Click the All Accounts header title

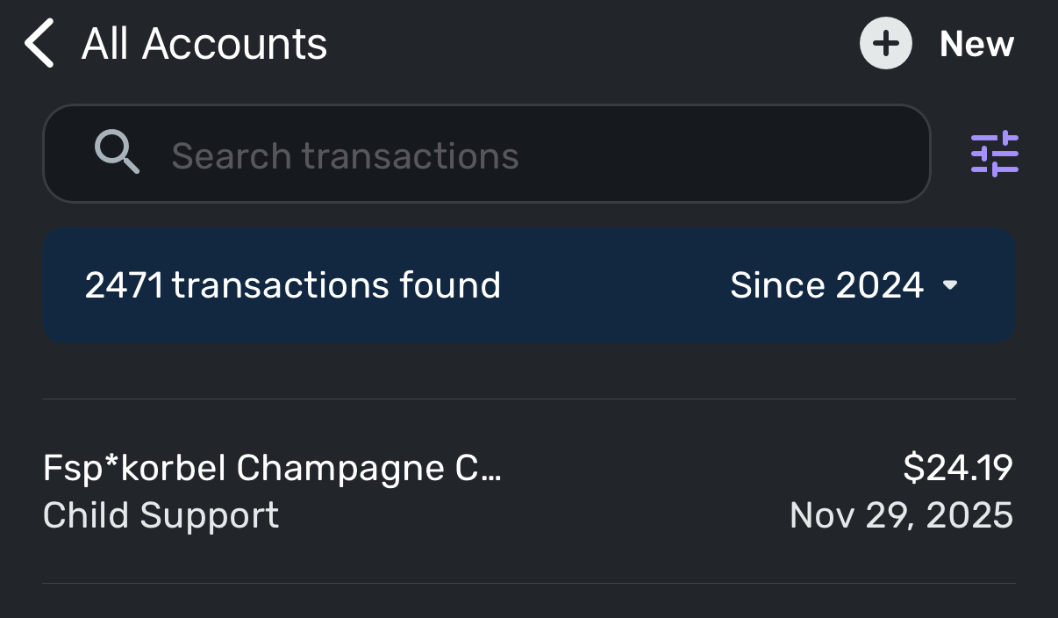click(204, 44)
